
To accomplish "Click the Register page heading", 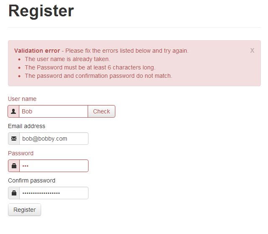I will pyautogui.click(x=41, y=11).
